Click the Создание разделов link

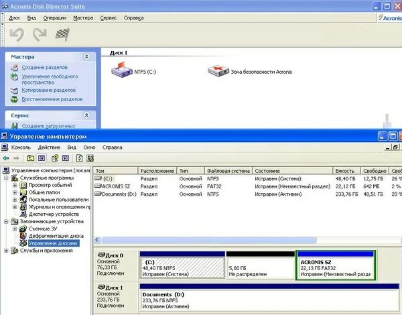(x=45, y=68)
